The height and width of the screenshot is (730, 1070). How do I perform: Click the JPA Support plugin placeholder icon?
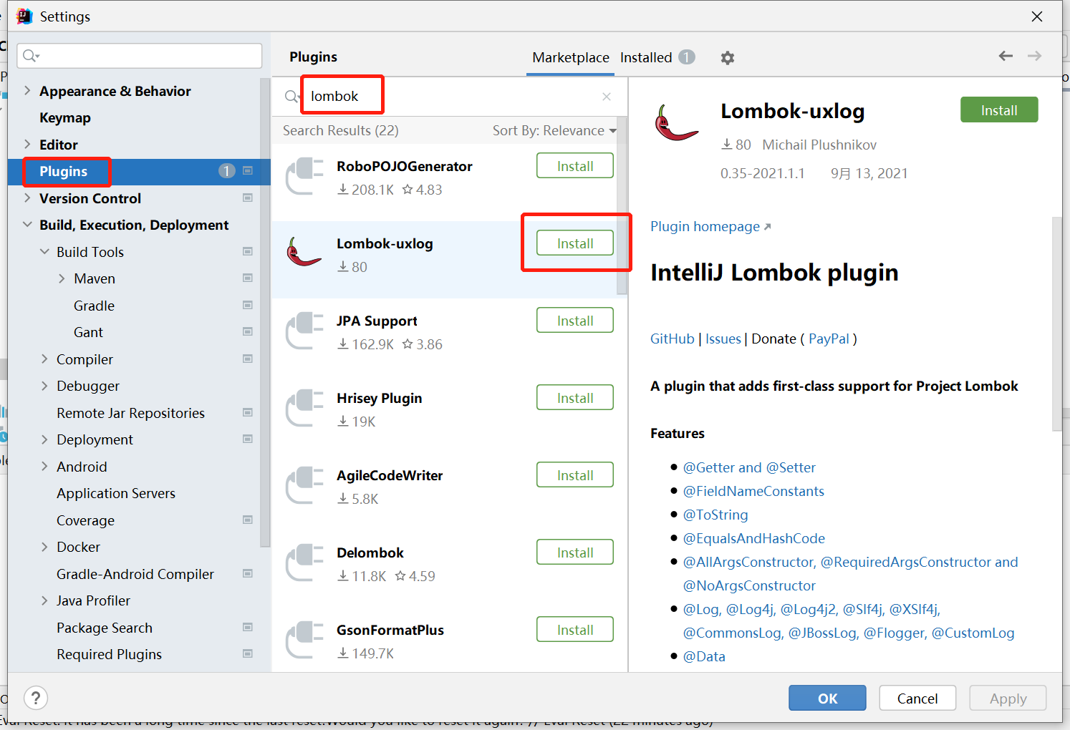pos(304,331)
